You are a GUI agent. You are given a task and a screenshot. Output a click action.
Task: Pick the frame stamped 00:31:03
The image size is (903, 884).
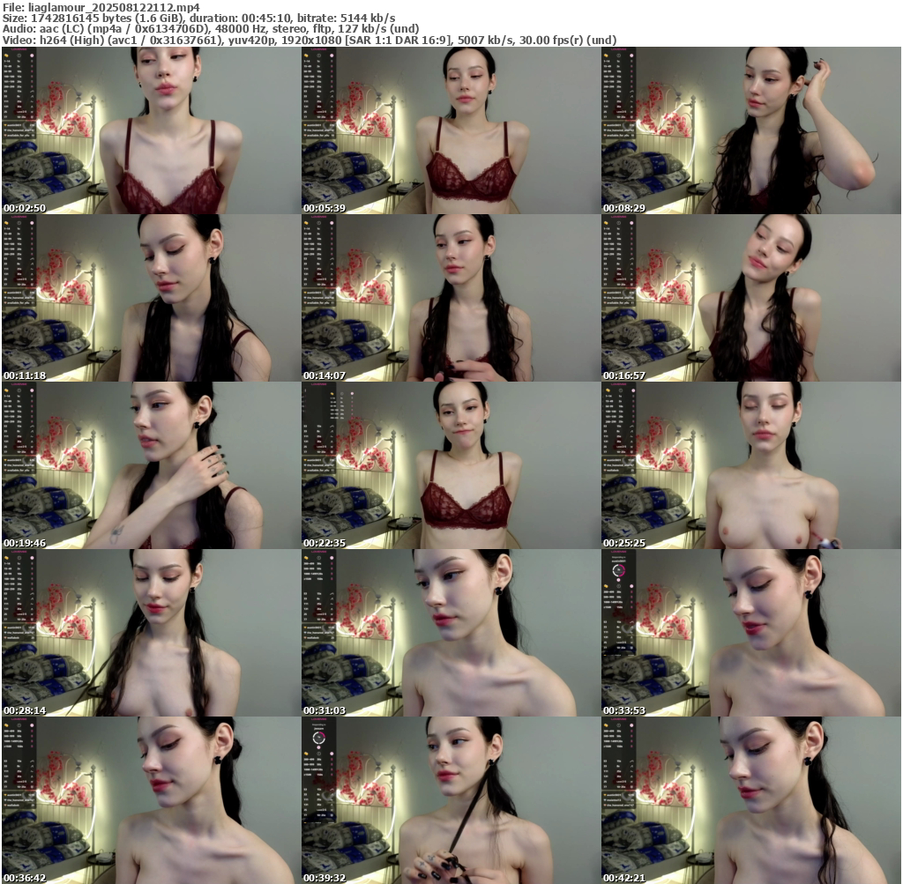click(x=451, y=633)
